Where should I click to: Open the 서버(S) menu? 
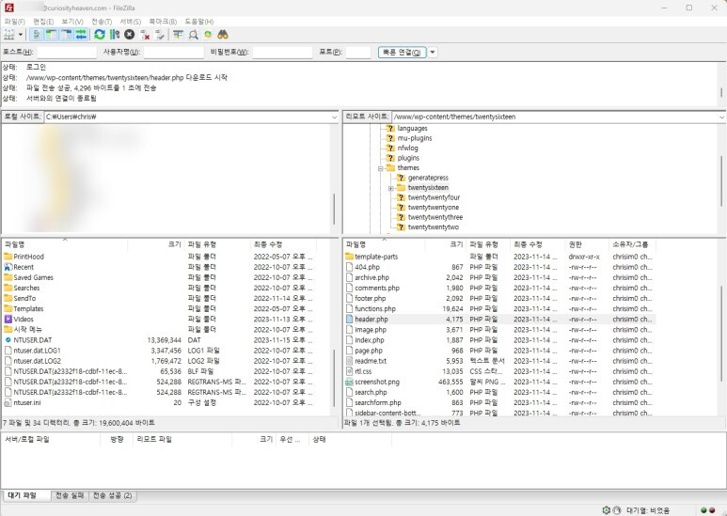tap(131, 22)
